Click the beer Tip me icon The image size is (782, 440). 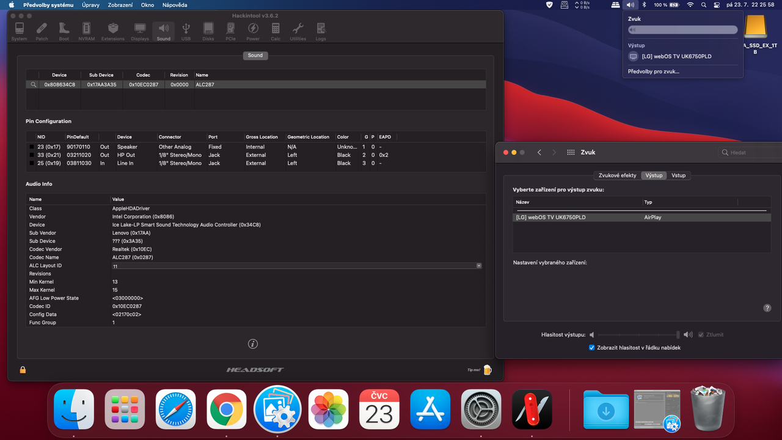(487, 370)
